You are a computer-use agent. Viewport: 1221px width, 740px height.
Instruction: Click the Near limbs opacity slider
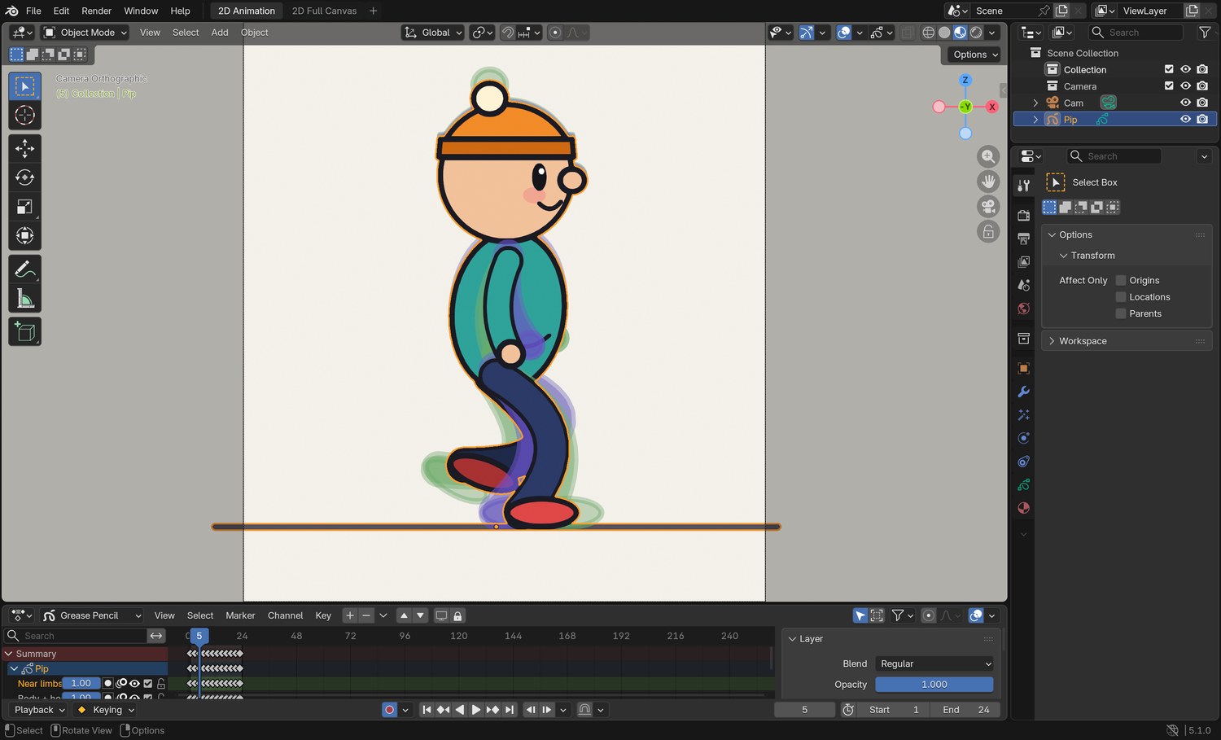[x=81, y=684]
